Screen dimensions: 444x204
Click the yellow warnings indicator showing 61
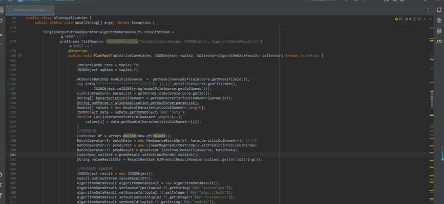point(399,19)
